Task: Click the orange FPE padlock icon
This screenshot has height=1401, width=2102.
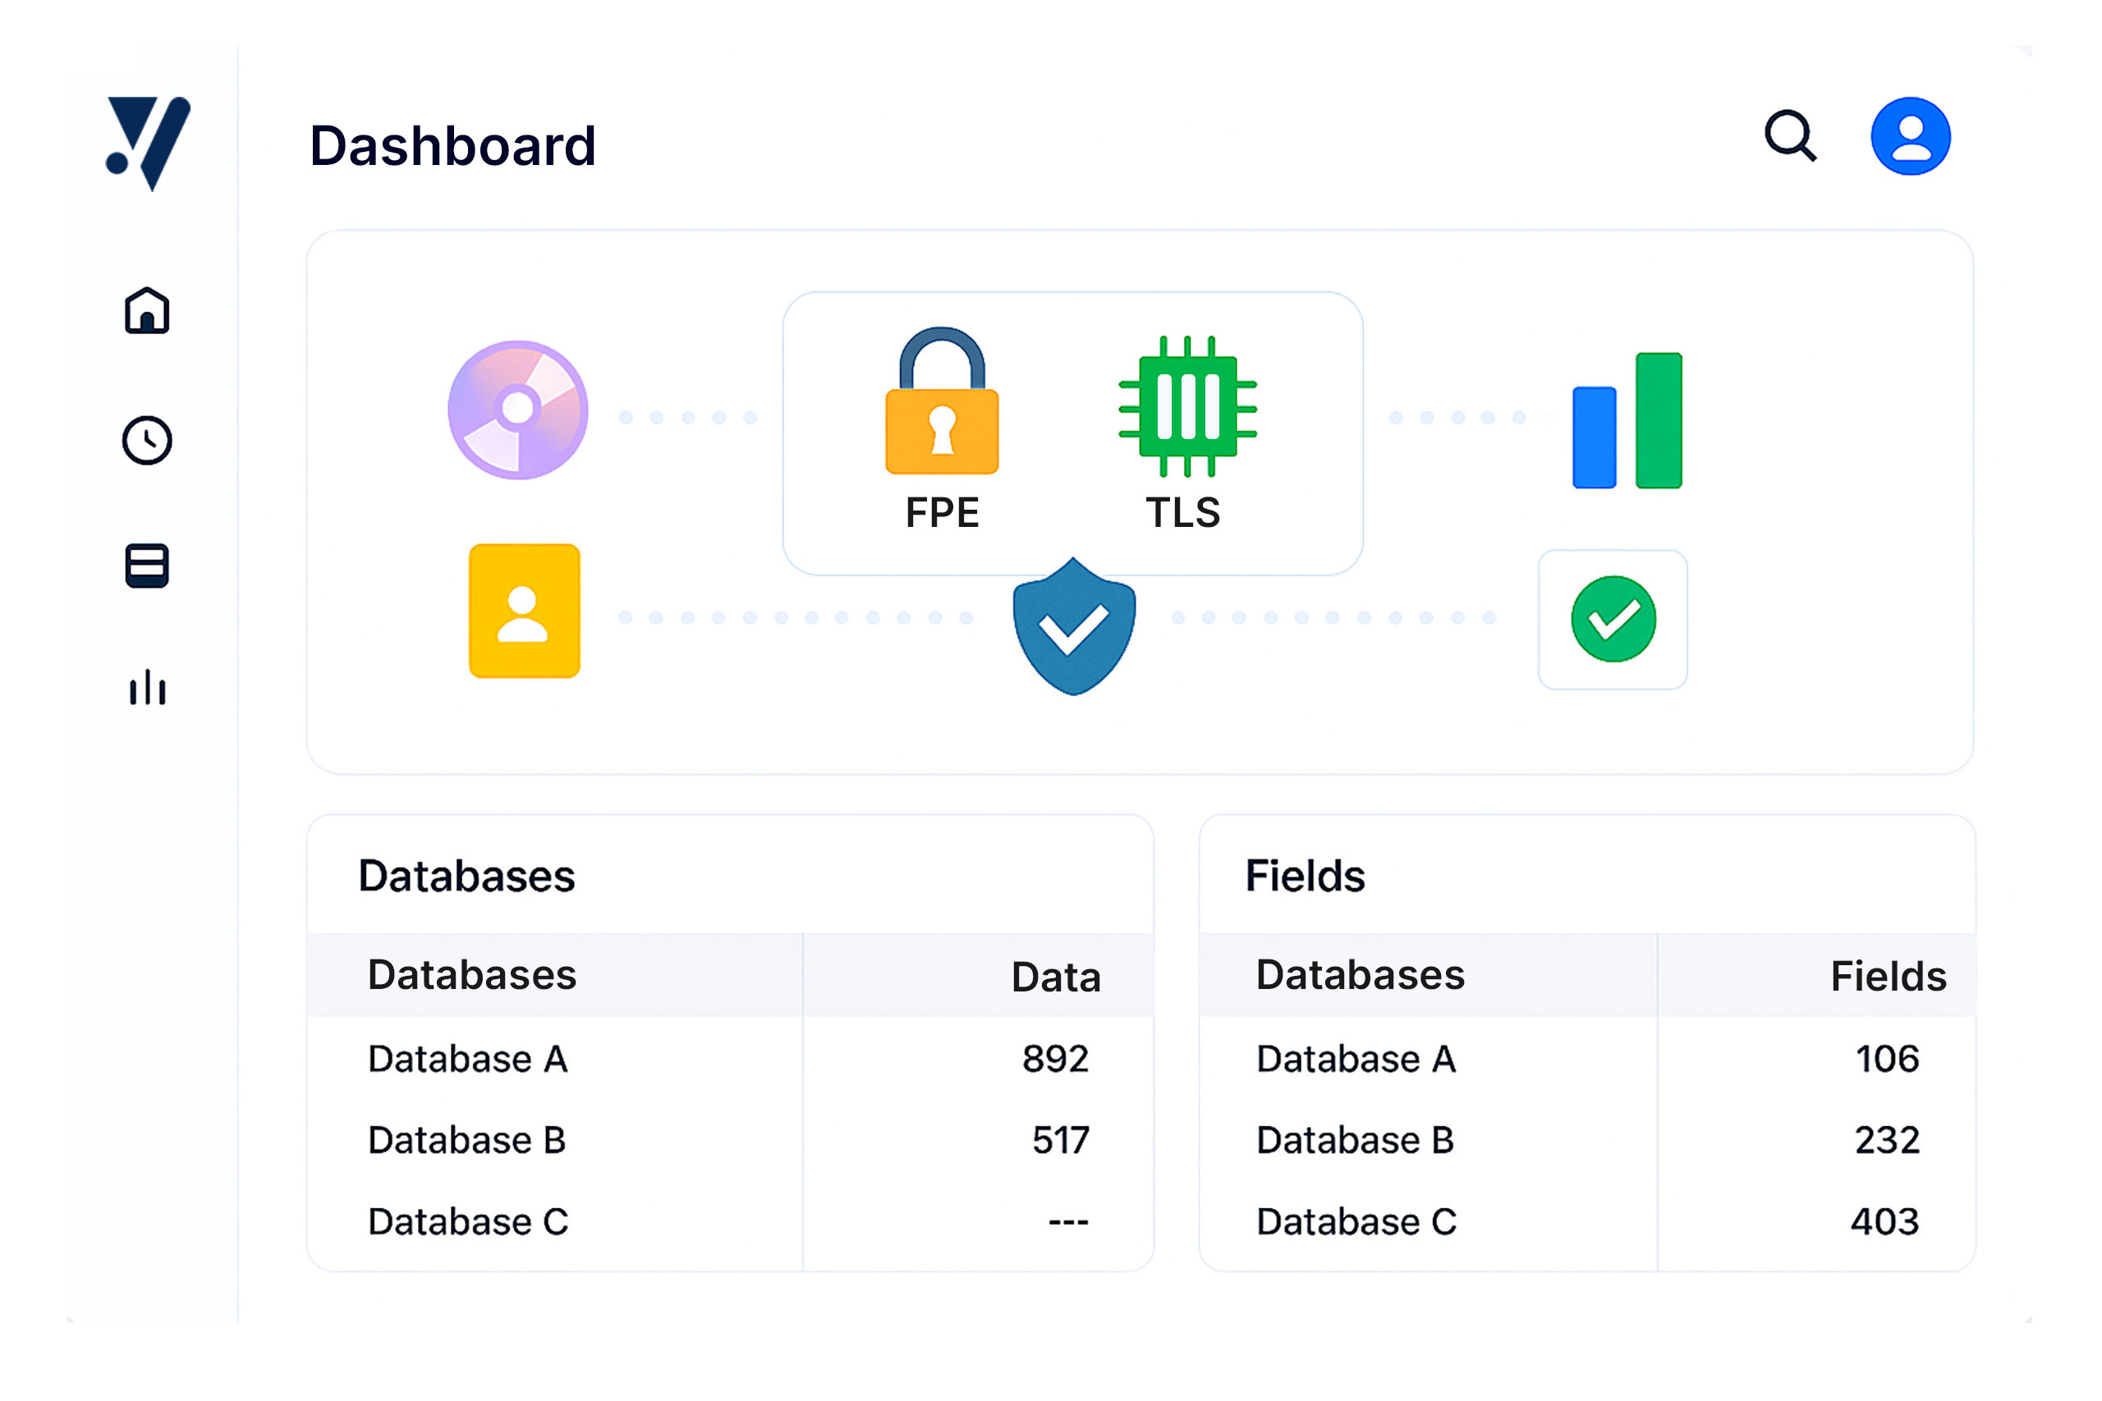Action: pos(942,404)
